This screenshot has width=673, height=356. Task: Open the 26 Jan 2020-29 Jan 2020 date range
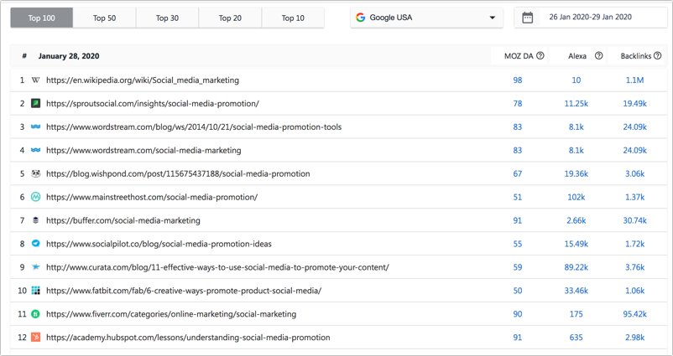589,17
